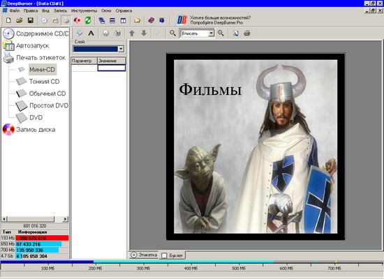
Task: Tile windows horizontally icon
Action: coord(112,20)
